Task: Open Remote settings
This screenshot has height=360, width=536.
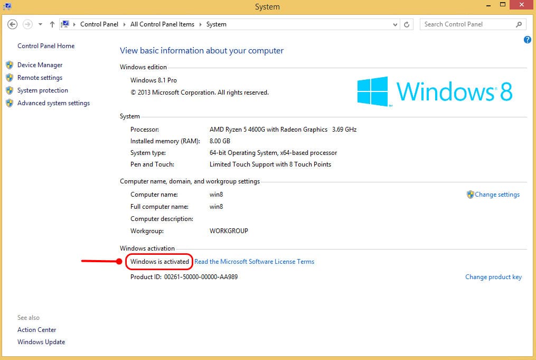Action: (x=40, y=78)
